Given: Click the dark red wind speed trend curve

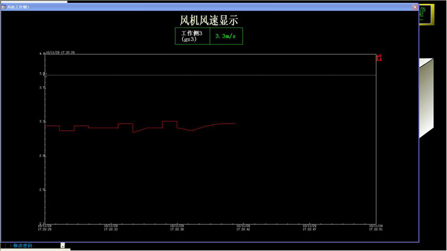Looking at the screenshot, I should pyautogui.click(x=140, y=127).
